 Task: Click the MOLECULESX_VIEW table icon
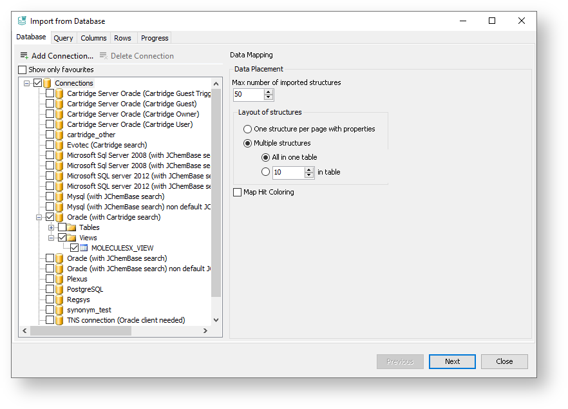point(84,248)
